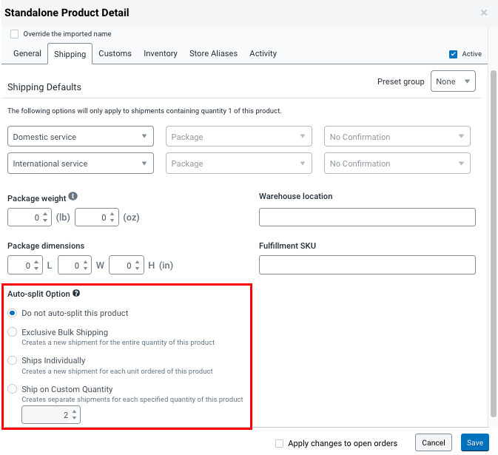
Task: Switch to the Shipping tab
Action: click(x=70, y=54)
